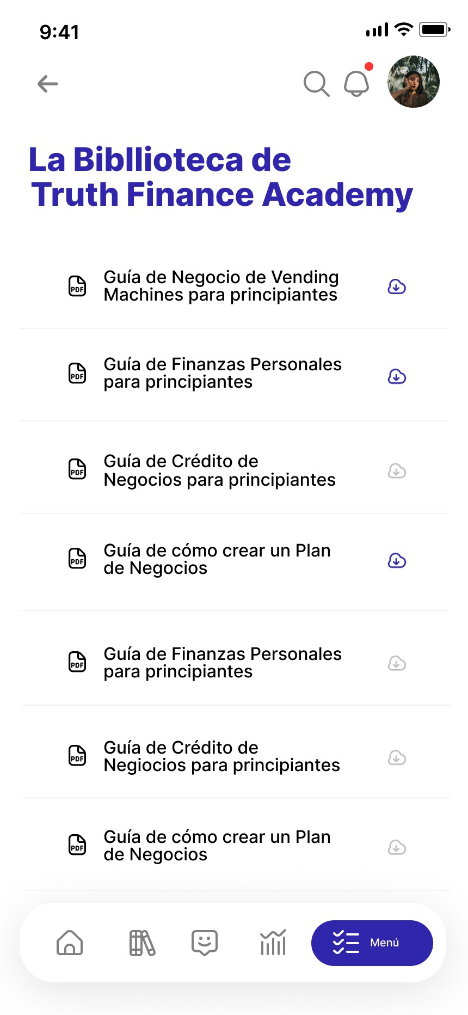Open first Guía de Crédito de Negocios
Viewport: 468px width, 1015px height.
[x=220, y=470]
